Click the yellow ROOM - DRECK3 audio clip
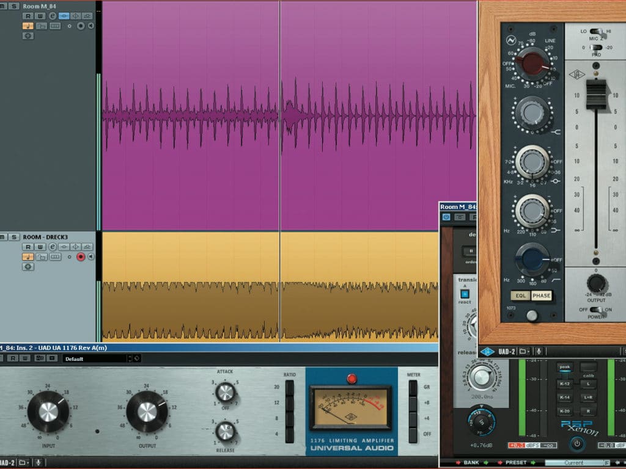The width and height of the screenshot is (626, 469). 270,286
